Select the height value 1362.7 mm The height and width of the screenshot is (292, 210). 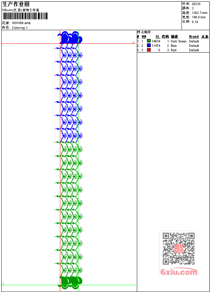[x=199, y=13]
